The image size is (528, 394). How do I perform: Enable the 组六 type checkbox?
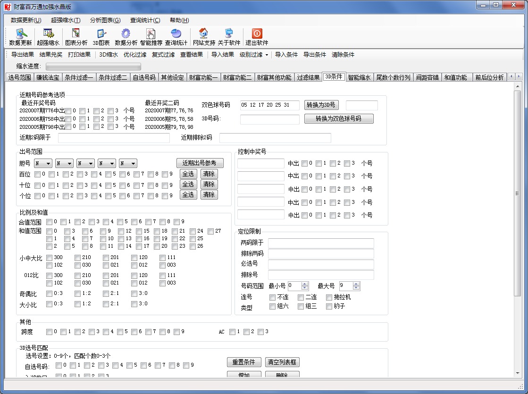coord(273,307)
